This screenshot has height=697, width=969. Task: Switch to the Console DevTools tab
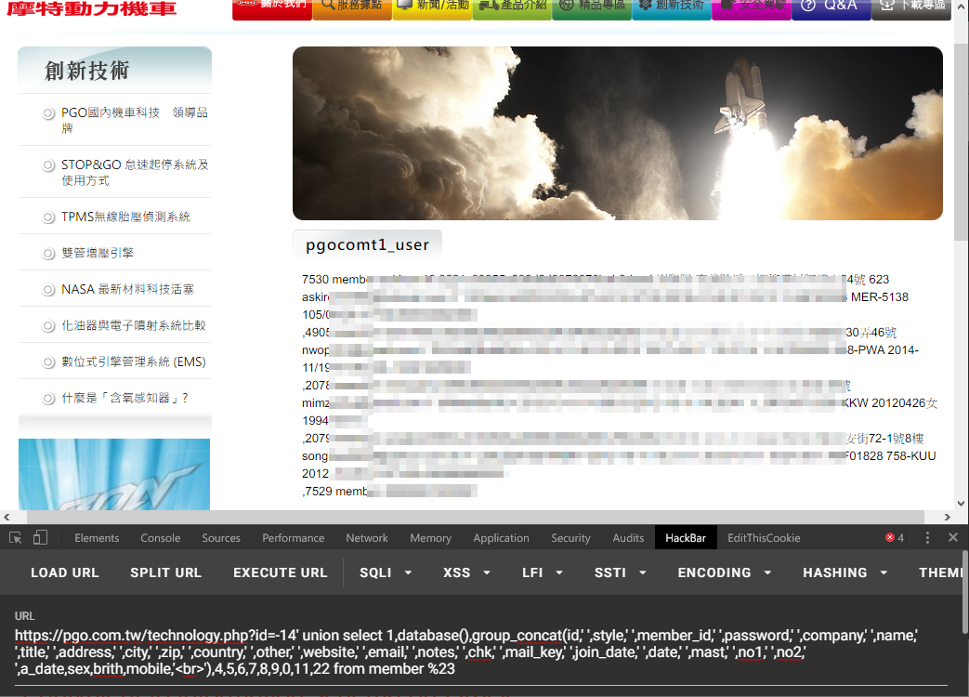[x=160, y=538]
